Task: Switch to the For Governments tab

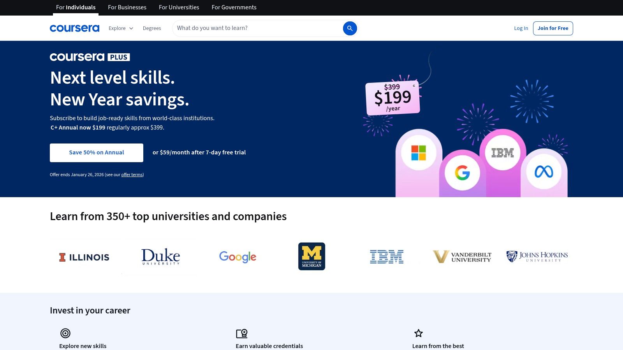Action: (x=234, y=7)
